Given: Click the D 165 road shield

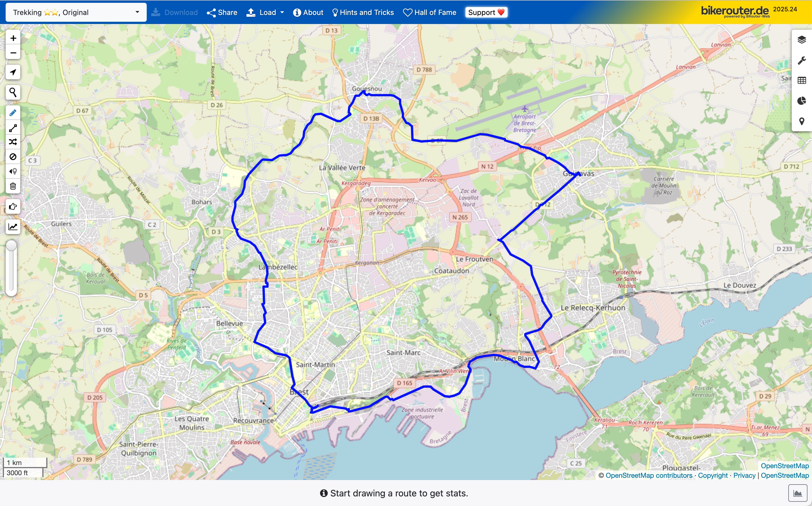Looking at the screenshot, I should [x=405, y=383].
